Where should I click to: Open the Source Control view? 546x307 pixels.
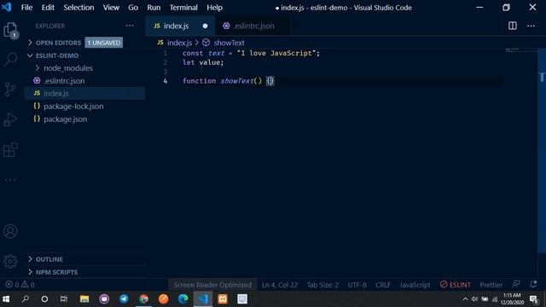10,89
